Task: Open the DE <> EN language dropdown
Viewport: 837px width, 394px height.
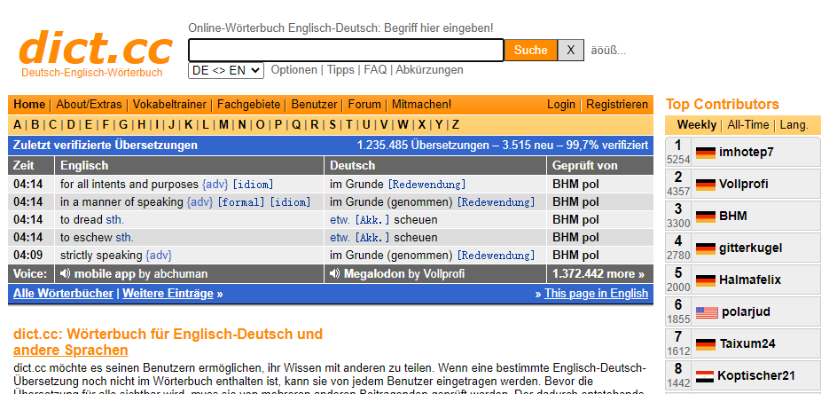Action: [226, 70]
